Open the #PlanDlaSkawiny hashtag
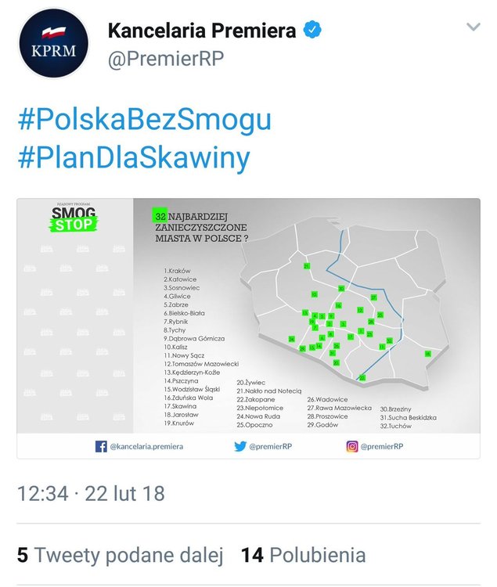This screenshot has height=587, width=497. click(134, 157)
